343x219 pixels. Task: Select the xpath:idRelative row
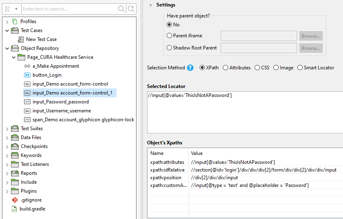[244, 170]
